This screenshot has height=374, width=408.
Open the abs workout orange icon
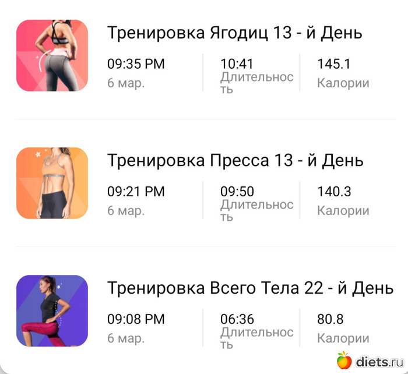click(x=52, y=183)
